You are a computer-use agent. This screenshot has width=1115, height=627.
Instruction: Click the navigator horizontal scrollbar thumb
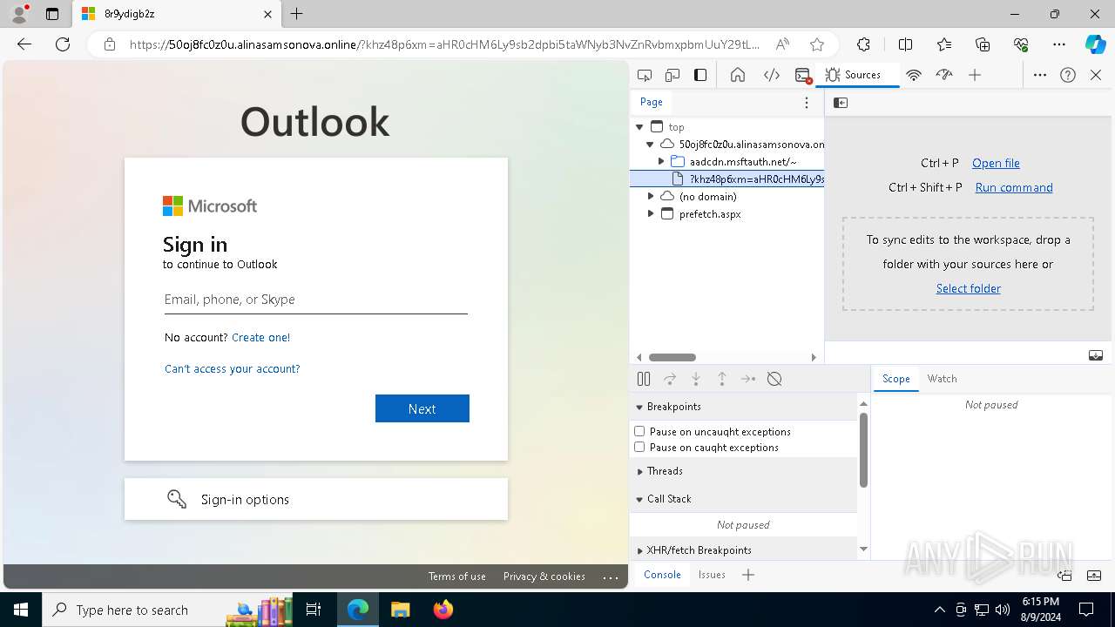[x=672, y=357]
